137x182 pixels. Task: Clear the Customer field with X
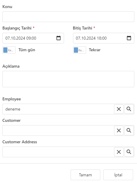click(x=119, y=130)
